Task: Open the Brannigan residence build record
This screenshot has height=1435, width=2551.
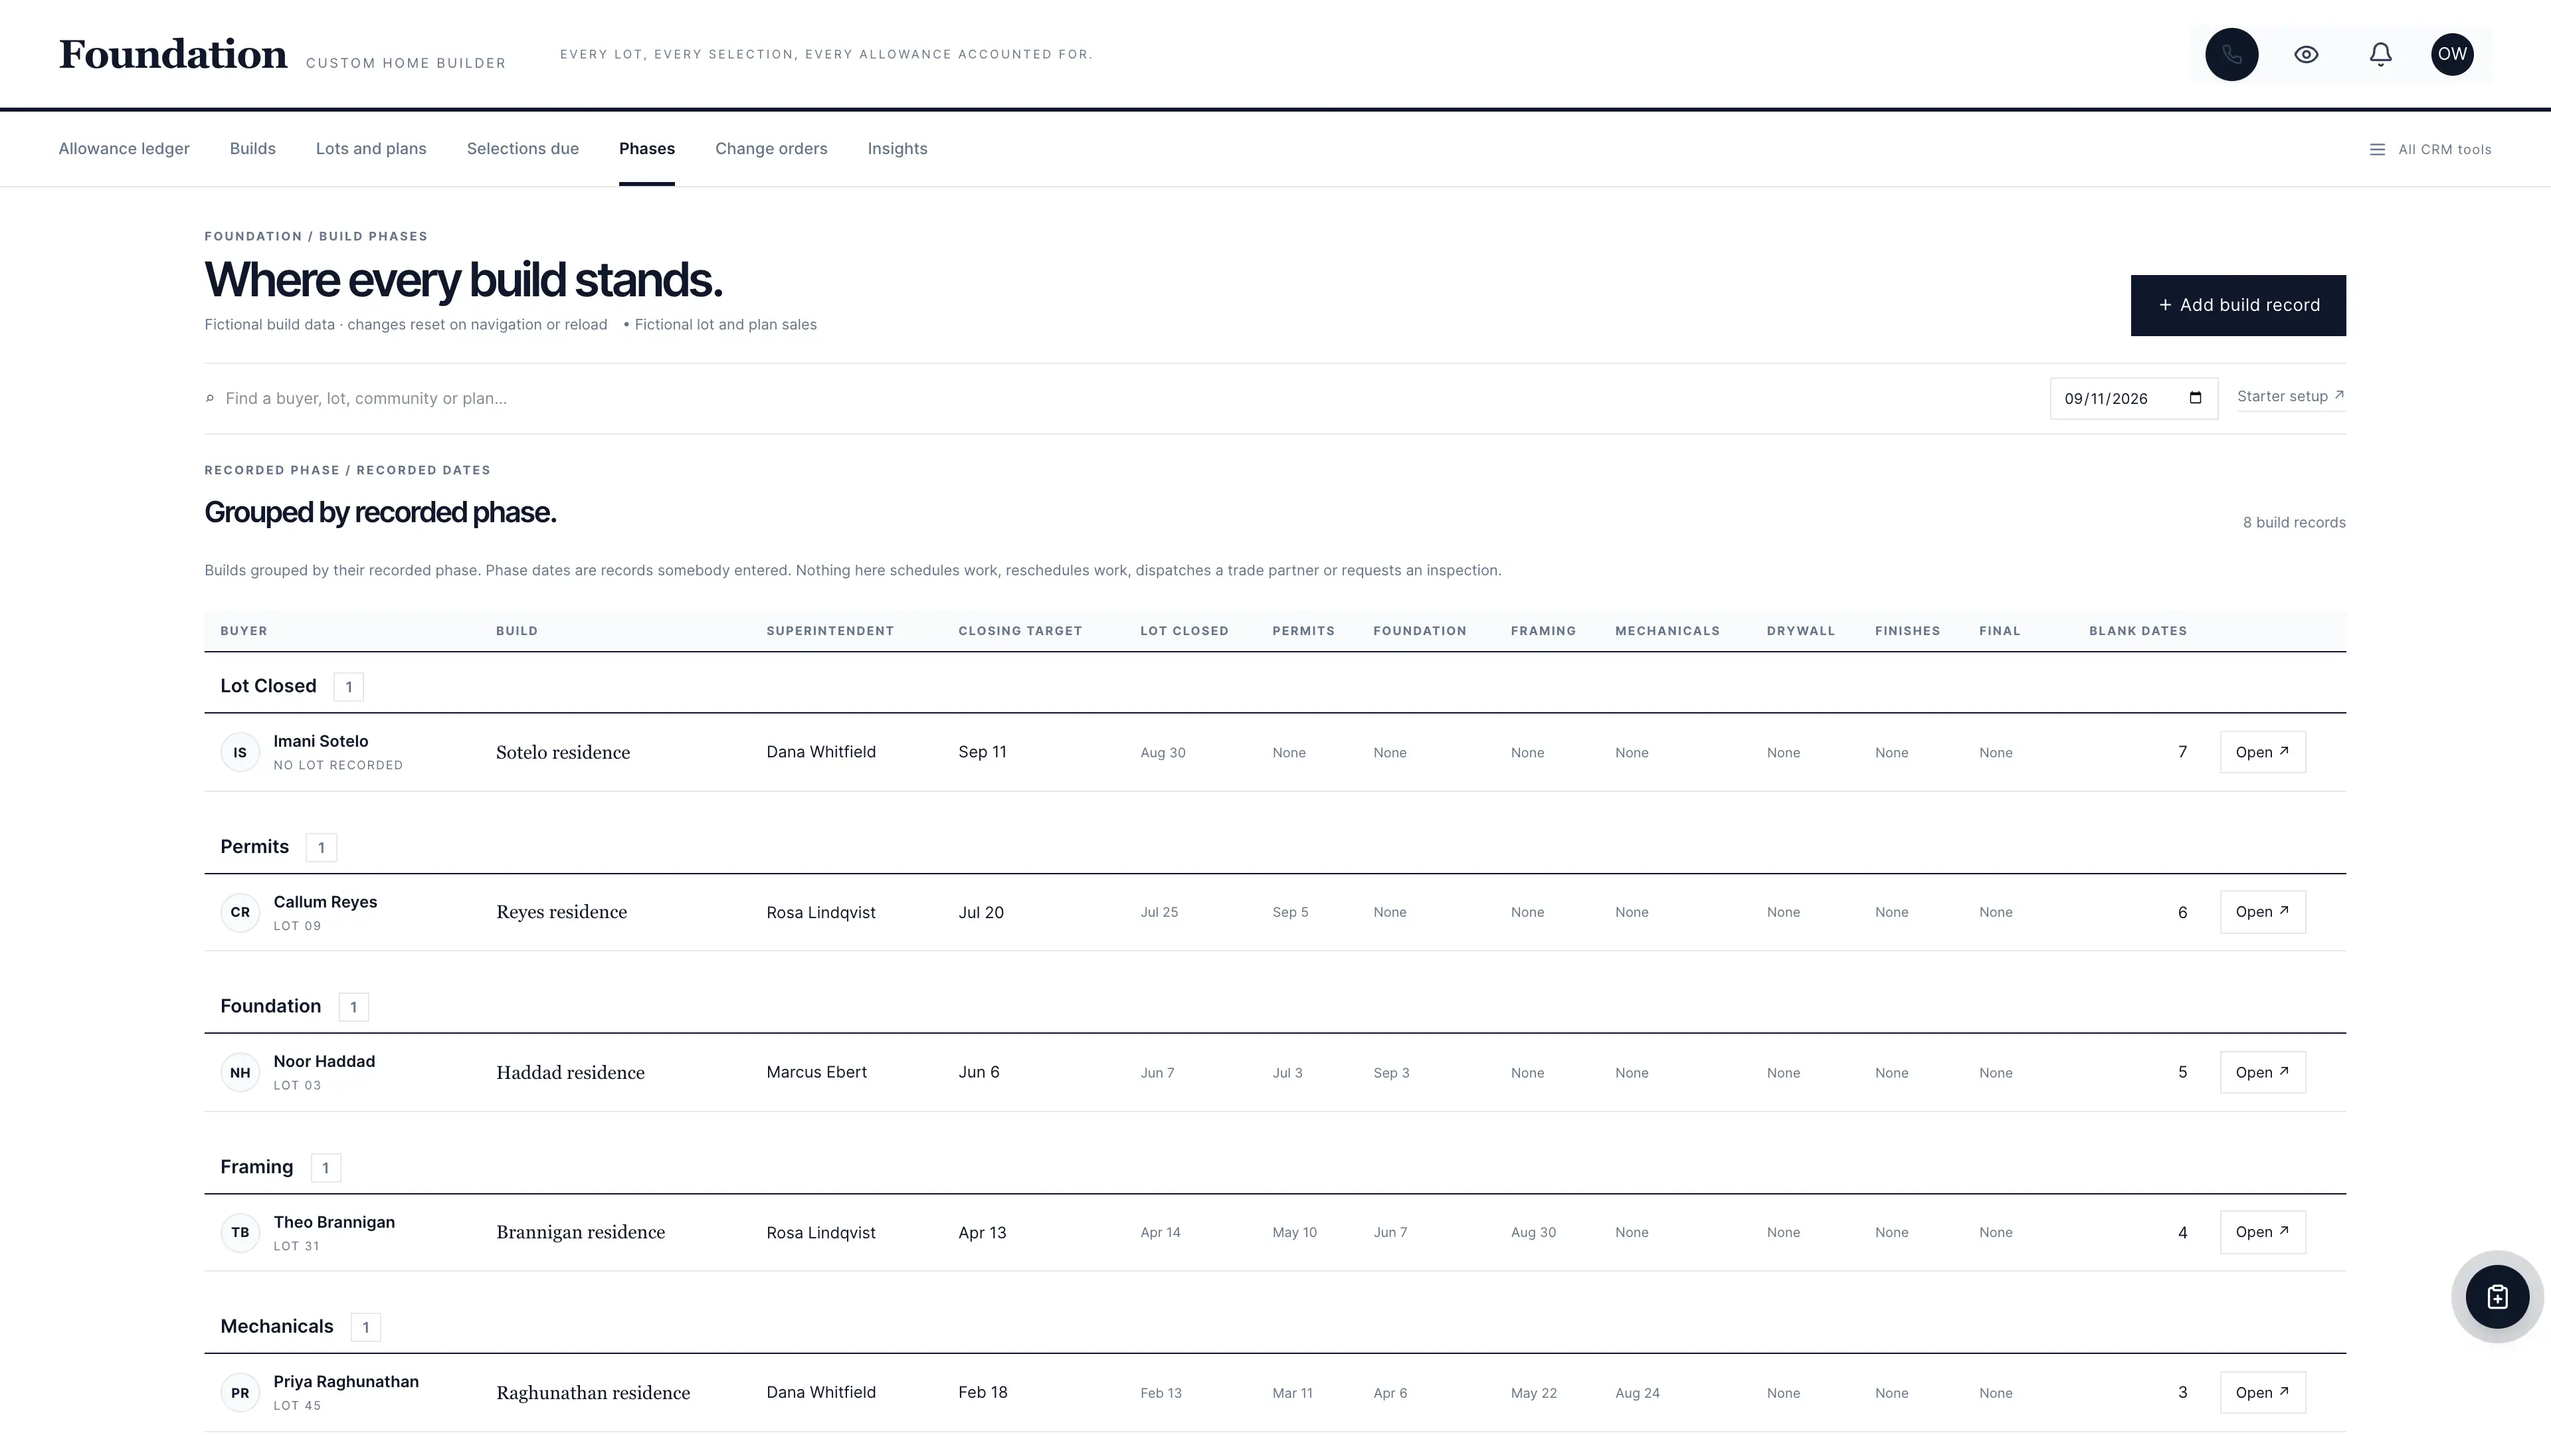Action: click(x=2262, y=1233)
